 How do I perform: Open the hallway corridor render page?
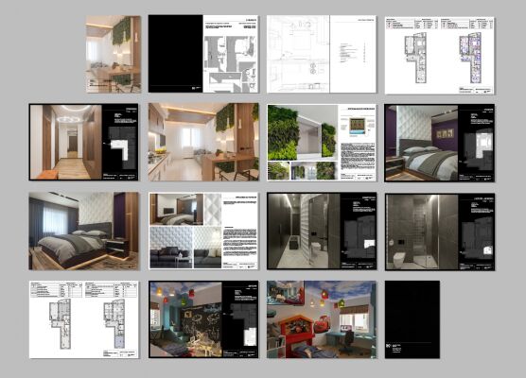(x=83, y=142)
